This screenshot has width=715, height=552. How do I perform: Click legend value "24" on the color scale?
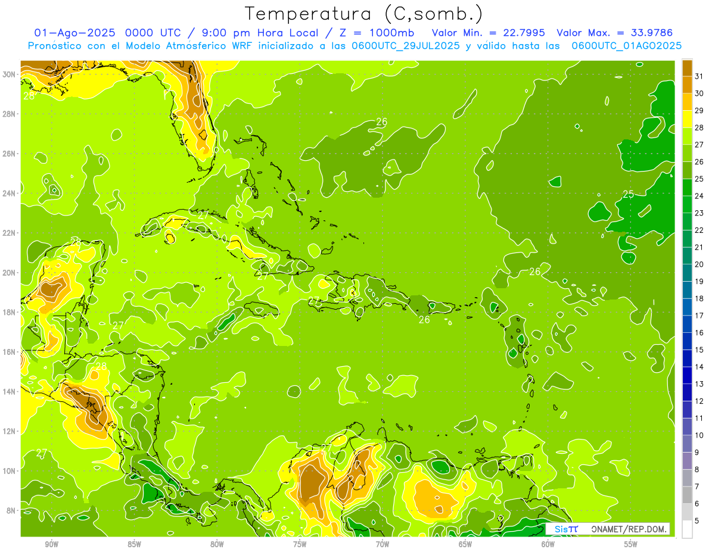[700, 196]
